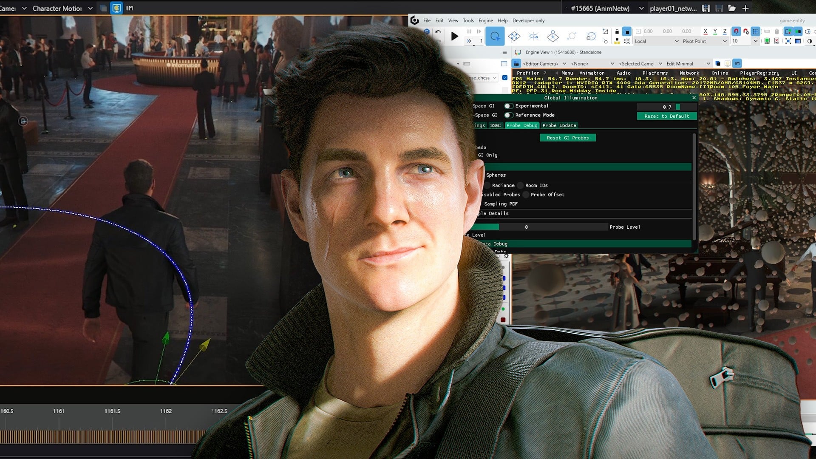Image resolution: width=816 pixels, height=459 pixels.
Task: Click the Probe Level slider
Action: tap(540, 227)
